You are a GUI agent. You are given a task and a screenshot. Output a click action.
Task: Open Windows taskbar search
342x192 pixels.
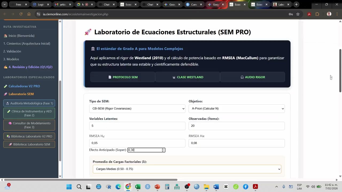[79, 187]
